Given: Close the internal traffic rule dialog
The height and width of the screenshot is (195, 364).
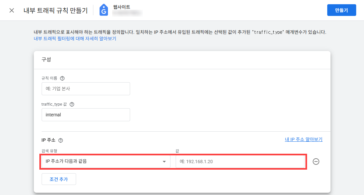Looking at the screenshot, I should pos(12,10).
